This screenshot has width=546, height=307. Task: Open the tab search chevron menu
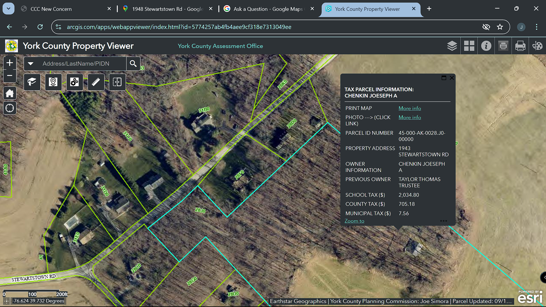click(9, 9)
